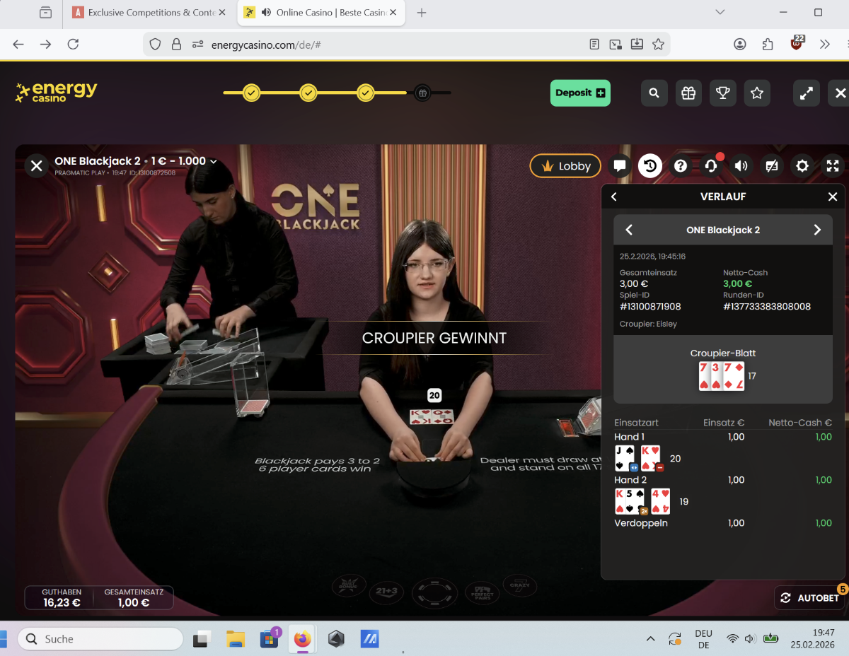
Task: Return to the Lobby
Action: click(565, 166)
